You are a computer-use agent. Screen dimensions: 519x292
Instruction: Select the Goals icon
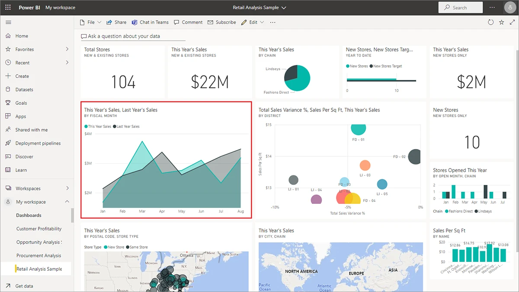[x=7, y=102]
